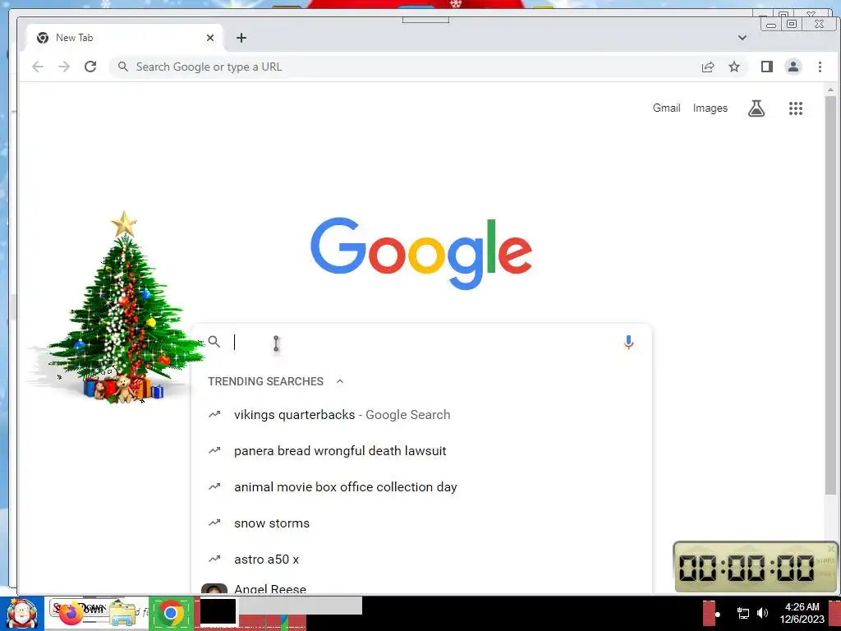841x631 pixels.
Task: Select the New Tab tab
Action: (x=124, y=38)
